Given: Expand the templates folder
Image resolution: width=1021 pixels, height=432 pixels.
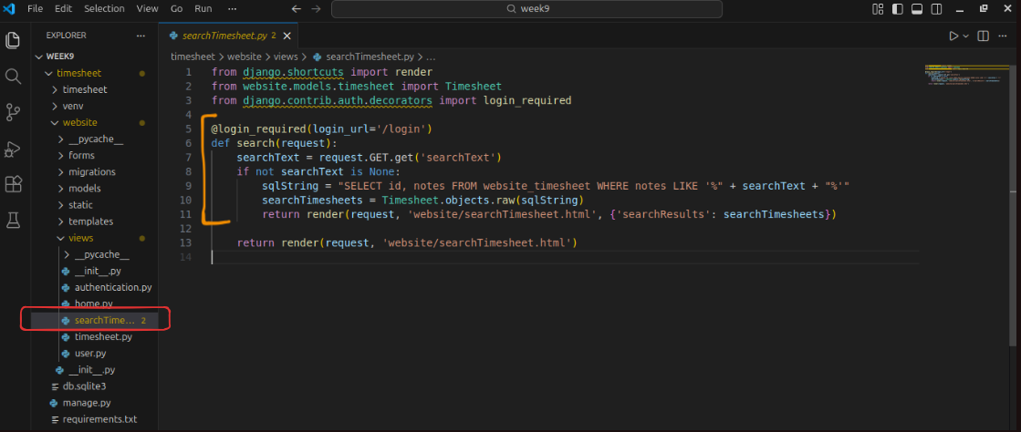Looking at the screenshot, I should tap(90, 221).
